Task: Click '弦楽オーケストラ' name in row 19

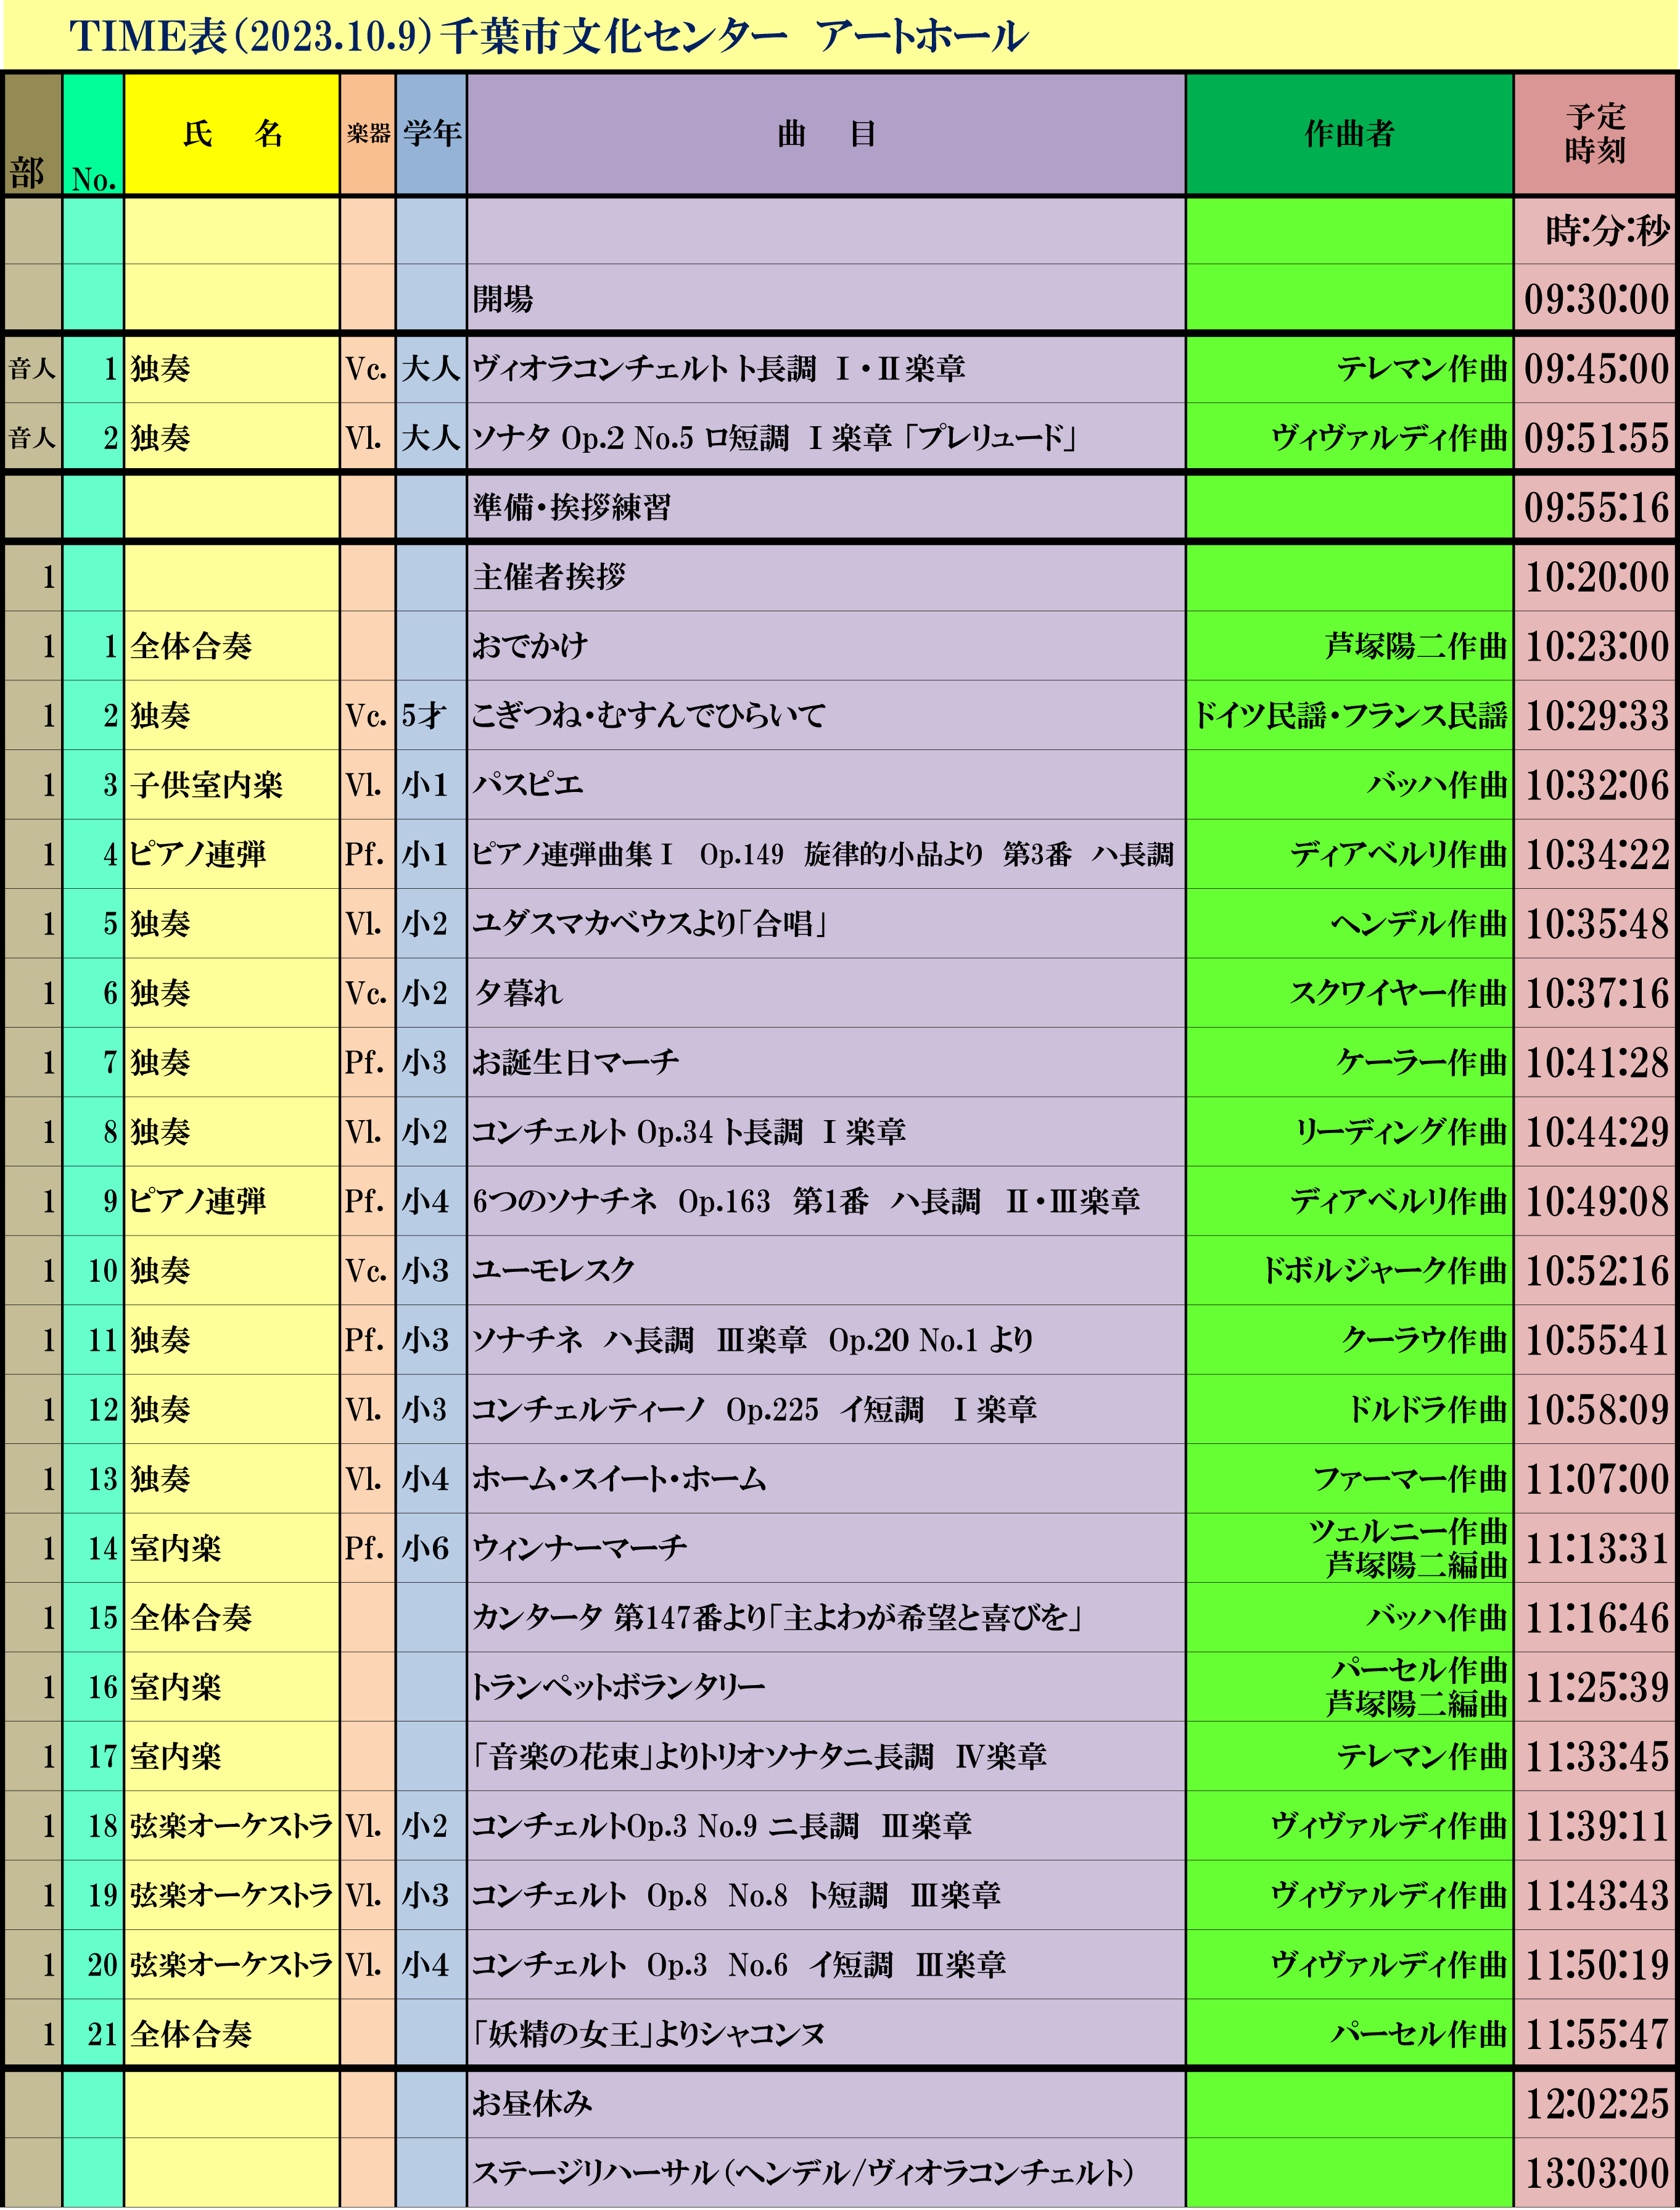Action: (232, 1895)
